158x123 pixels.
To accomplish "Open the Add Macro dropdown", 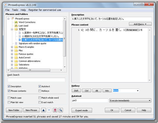I will click(x=140, y=24).
